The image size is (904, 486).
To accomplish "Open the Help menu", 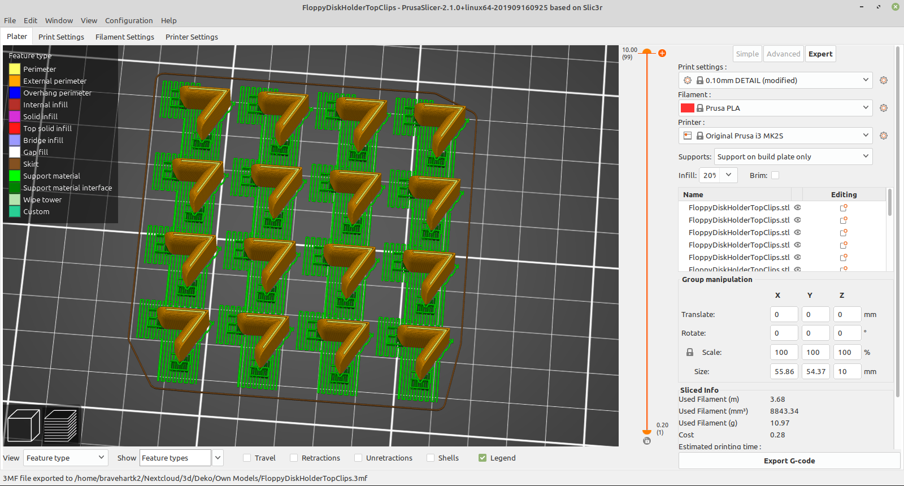I will (x=168, y=20).
